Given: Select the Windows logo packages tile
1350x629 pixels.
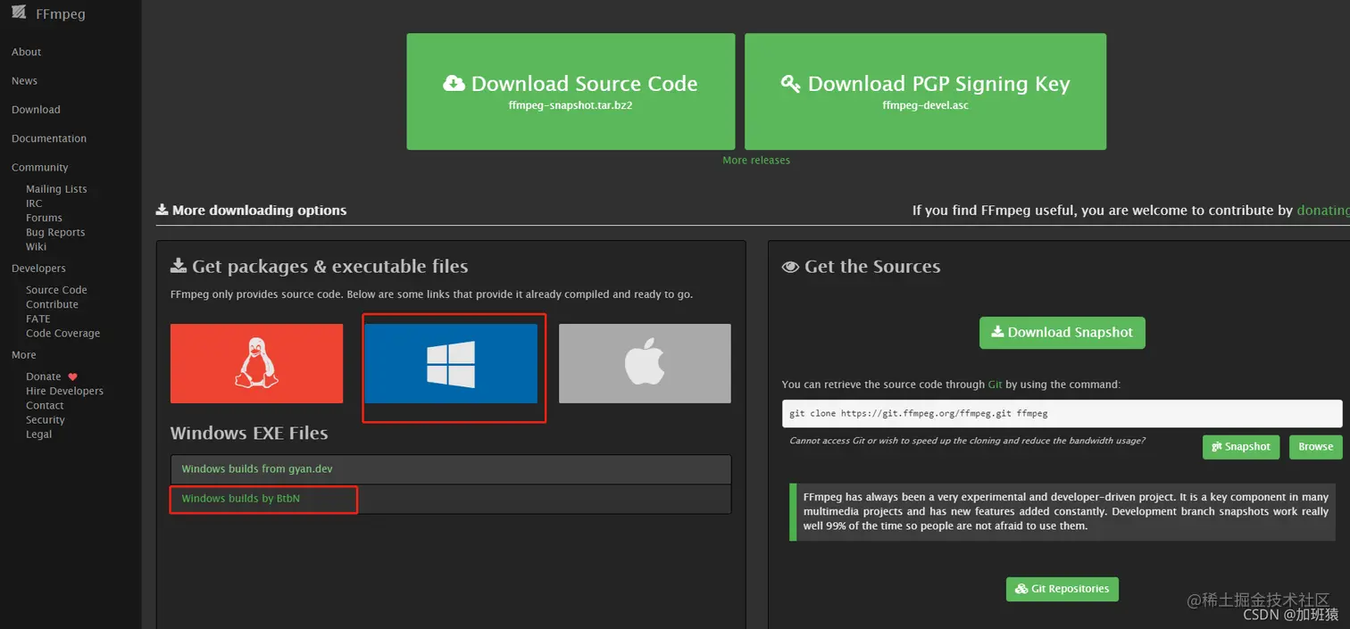Looking at the screenshot, I should tap(451, 363).
